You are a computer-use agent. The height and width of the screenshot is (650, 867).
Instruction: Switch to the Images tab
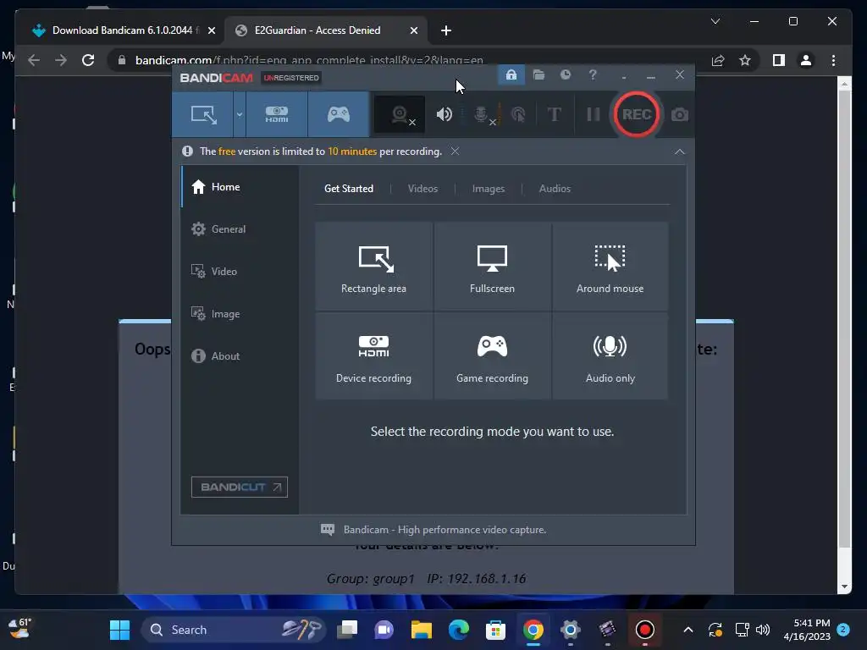click(x=489, y=189)
